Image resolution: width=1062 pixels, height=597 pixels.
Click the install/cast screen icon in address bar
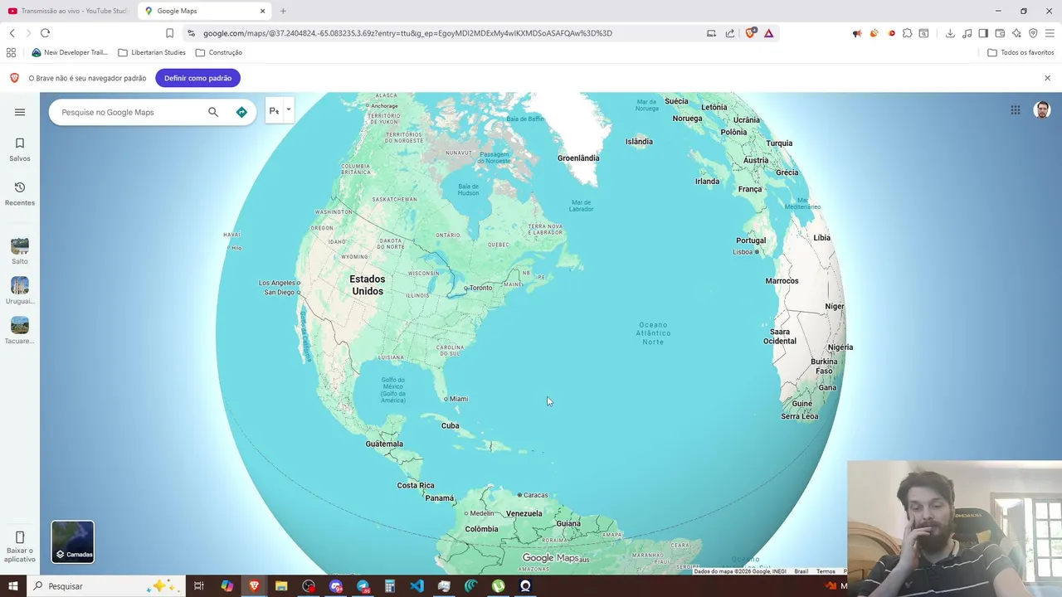click(711, 33)
